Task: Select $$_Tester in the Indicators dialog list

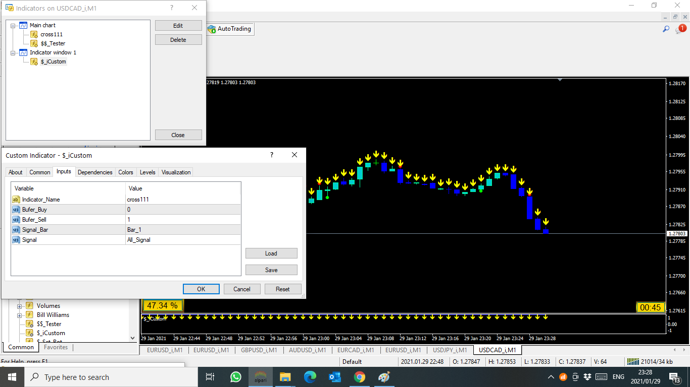Action: pos(53,43)
